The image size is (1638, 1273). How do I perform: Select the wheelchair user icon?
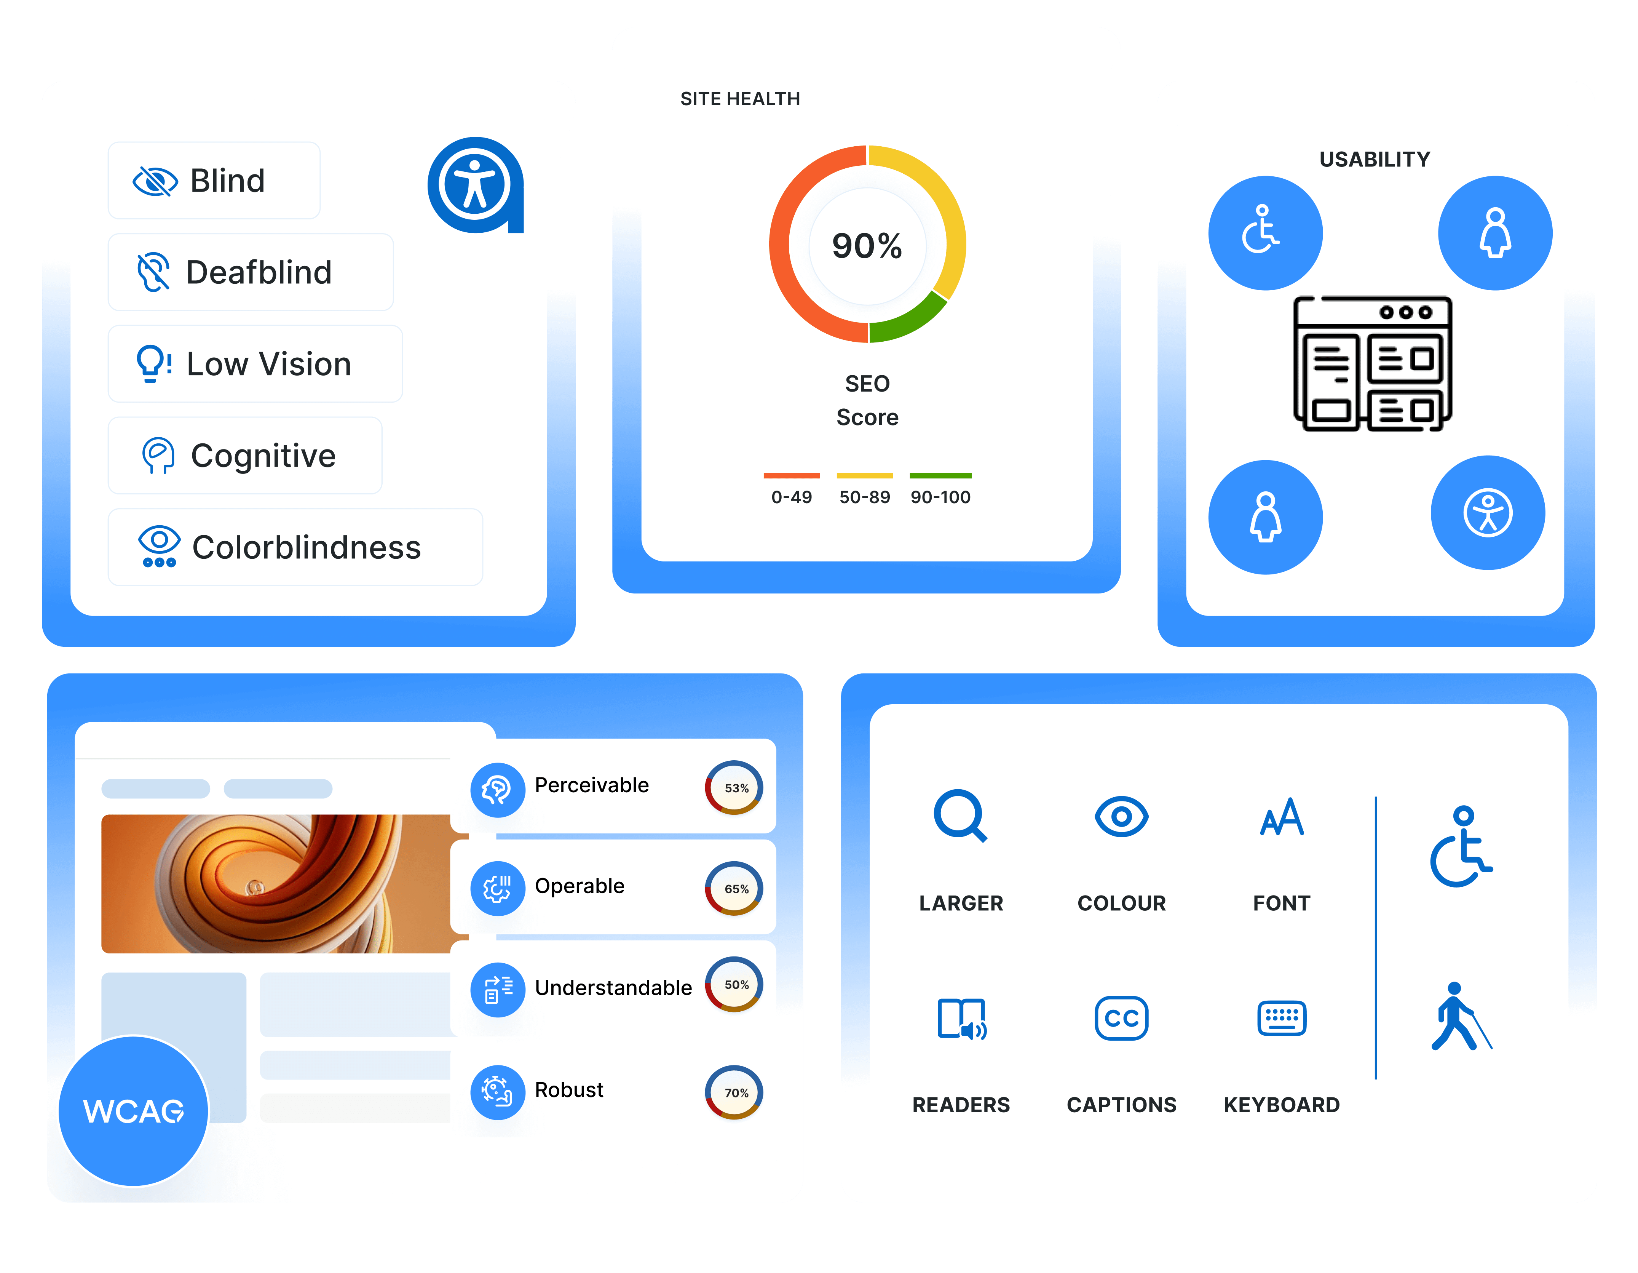click(x=1260, y=233)
